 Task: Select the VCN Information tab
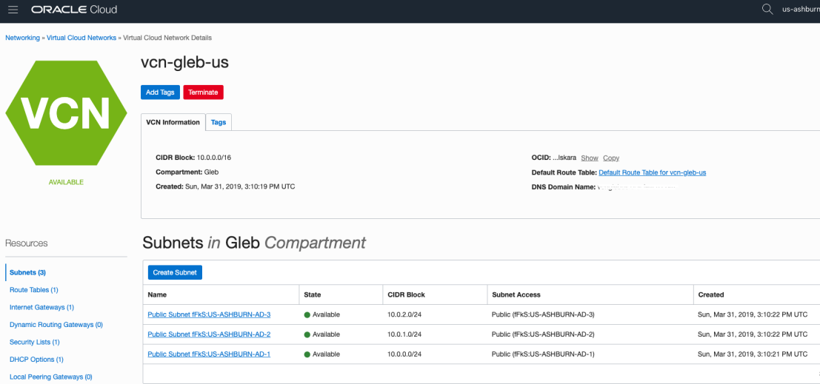173,122
